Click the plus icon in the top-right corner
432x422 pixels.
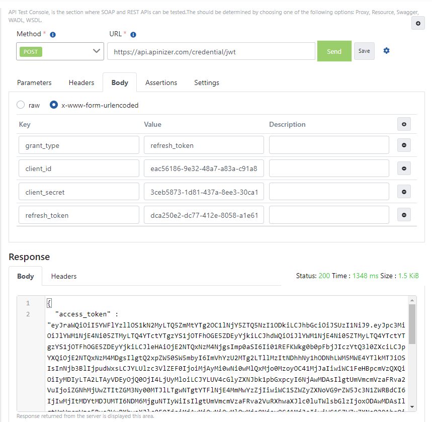coord(418,23)
